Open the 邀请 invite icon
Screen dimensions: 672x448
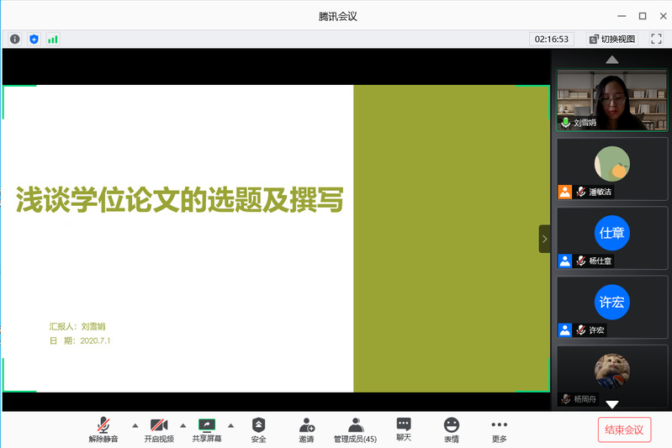click(x=306, y=430)
